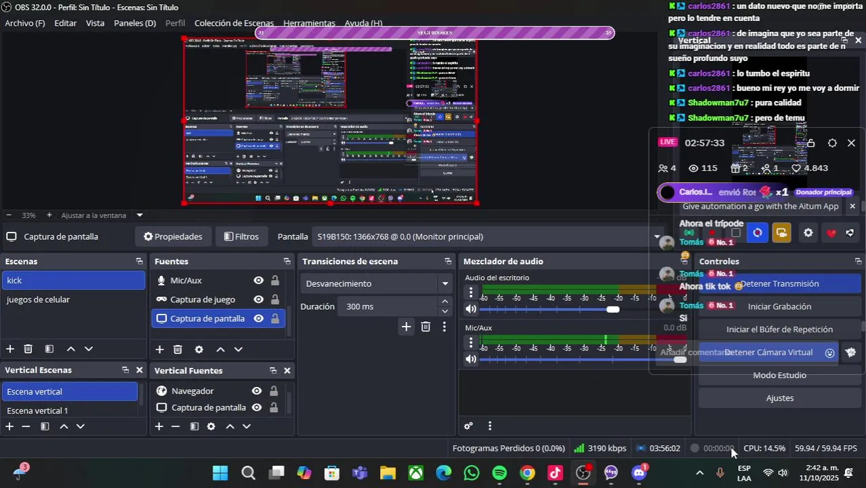866x488 pixels.
Task: Toggle Navegador visibility in Vertical Fuentes
Action: (257, 390)
